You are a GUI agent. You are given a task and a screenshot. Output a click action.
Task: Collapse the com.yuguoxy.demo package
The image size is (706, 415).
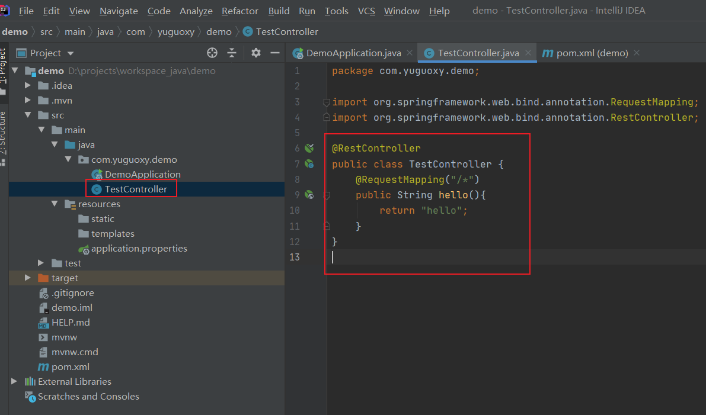68,160
